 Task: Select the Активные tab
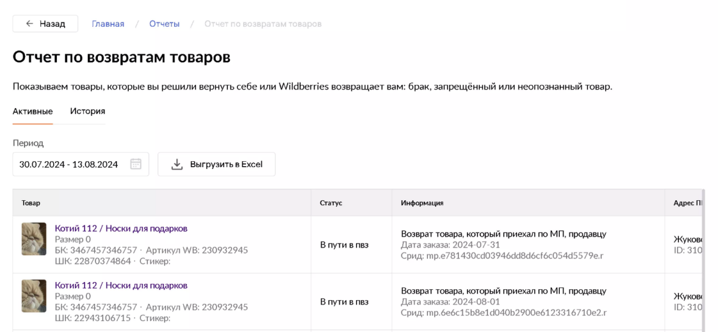tap(32, 111)
